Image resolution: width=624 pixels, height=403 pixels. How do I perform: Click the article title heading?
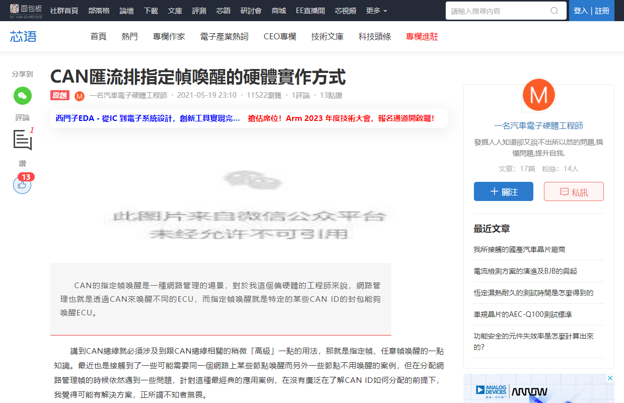(x=198, y=77)
